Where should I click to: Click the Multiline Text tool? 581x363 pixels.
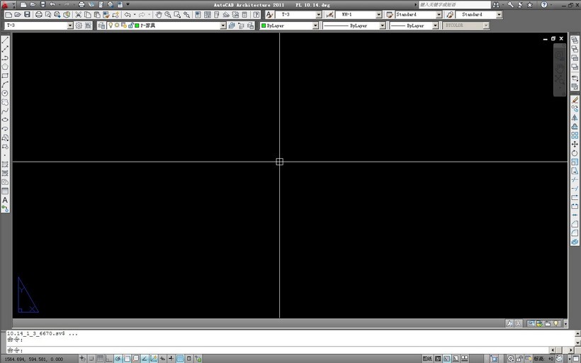tap(5, 200)
